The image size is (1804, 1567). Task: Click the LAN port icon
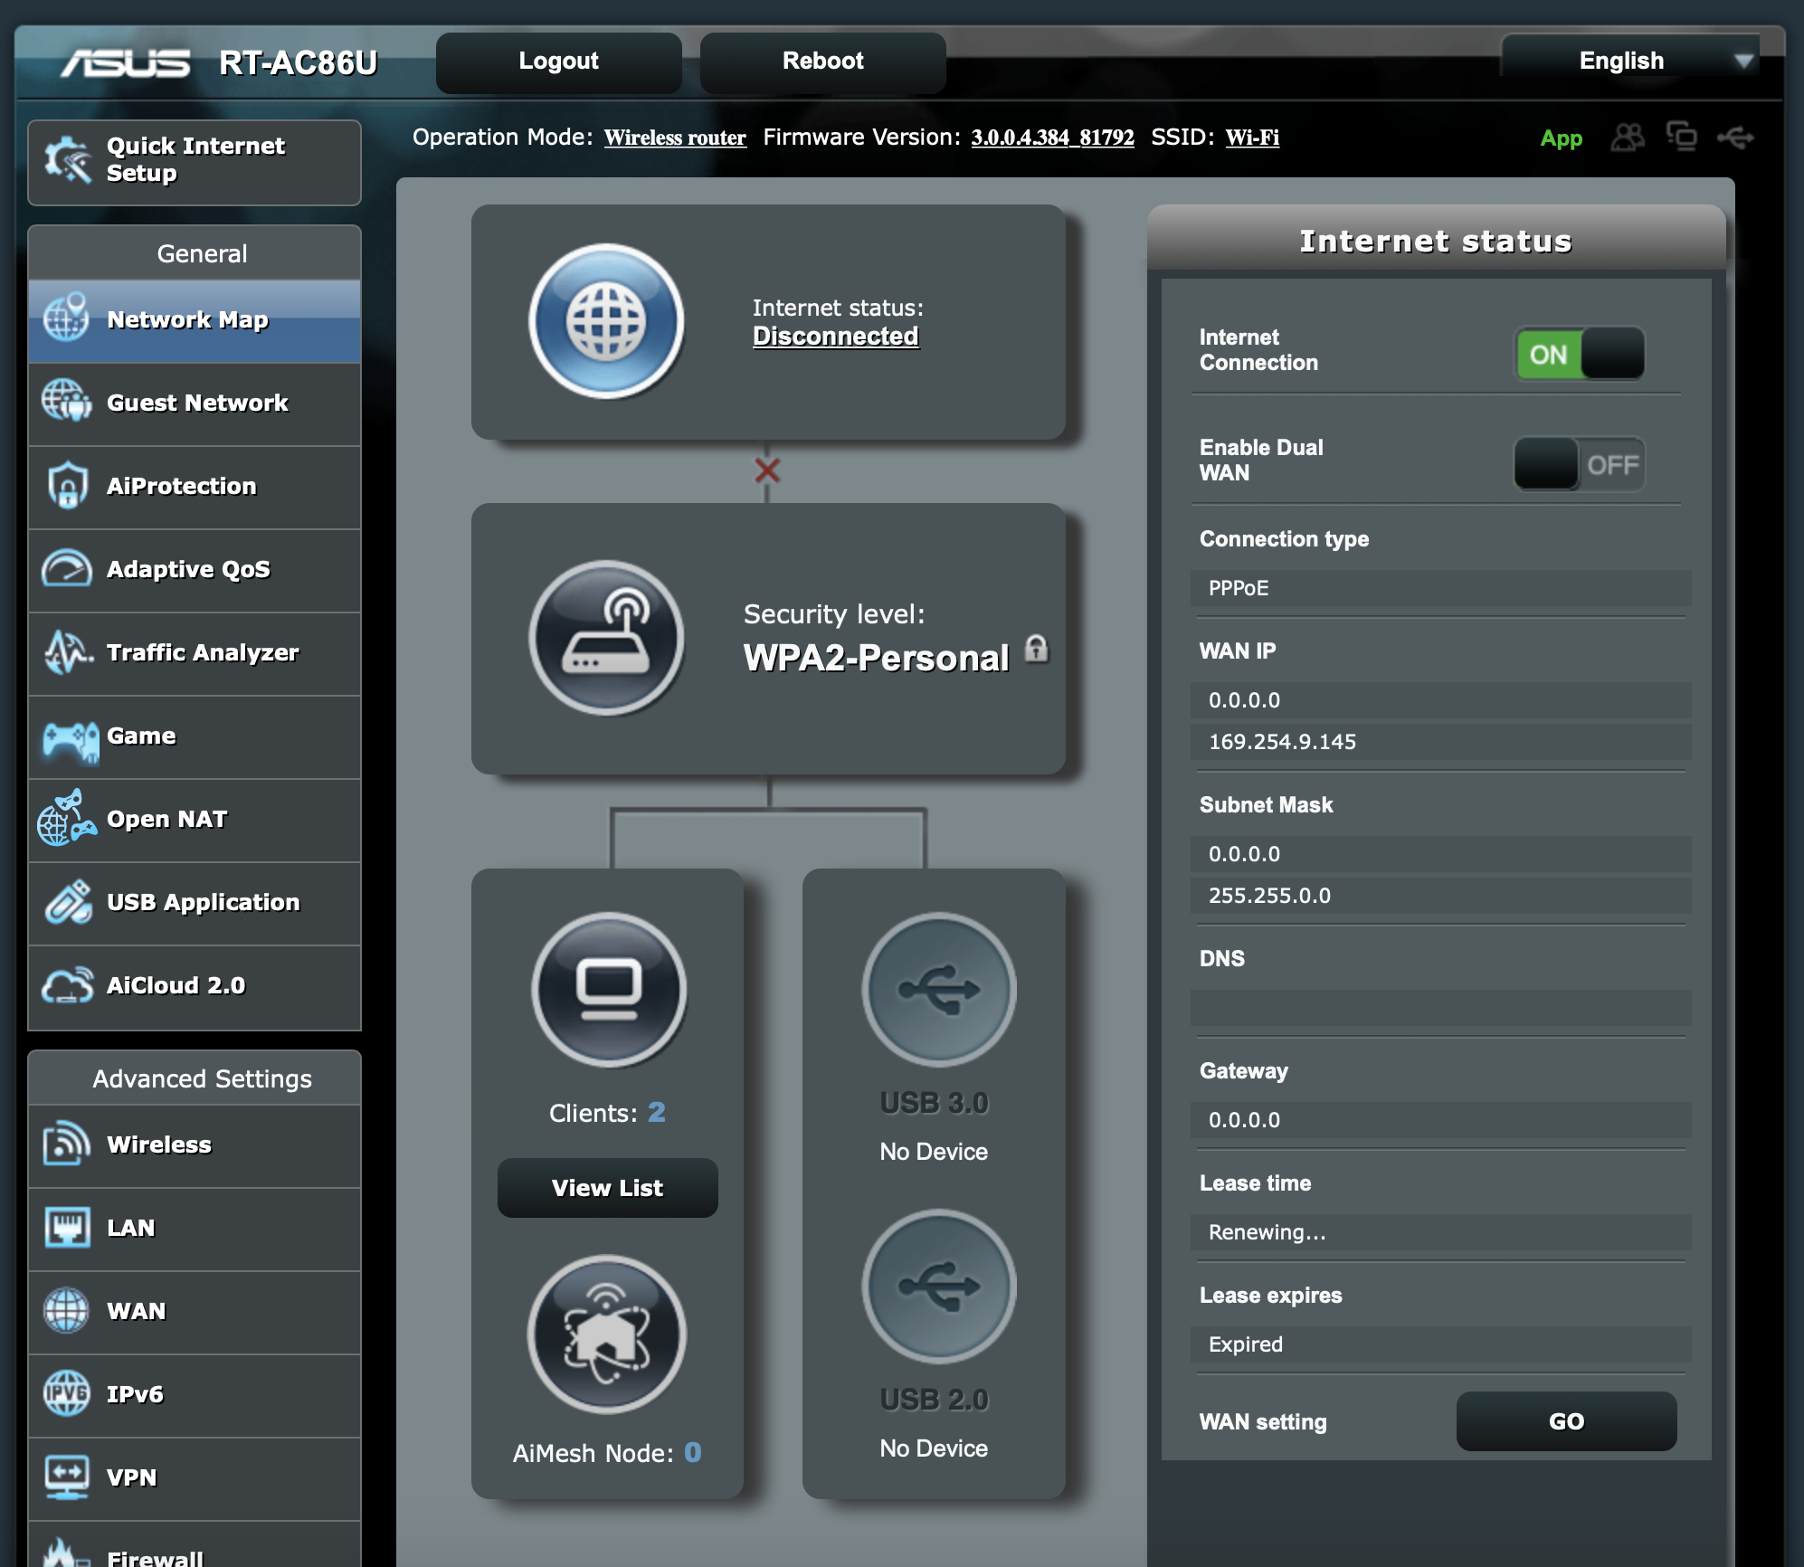pos(67,1227)
